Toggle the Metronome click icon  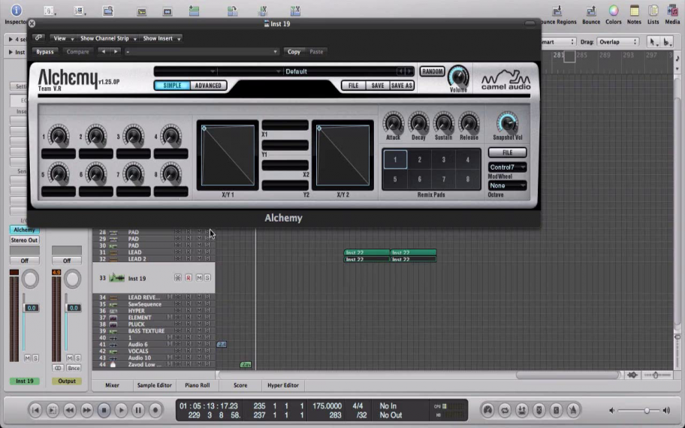pyautogui.click(x=573, y=410)
